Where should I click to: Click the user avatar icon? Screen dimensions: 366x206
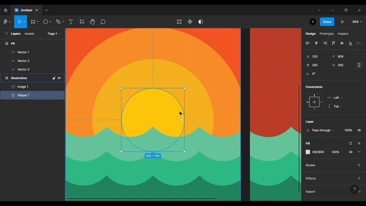[313, 22]
